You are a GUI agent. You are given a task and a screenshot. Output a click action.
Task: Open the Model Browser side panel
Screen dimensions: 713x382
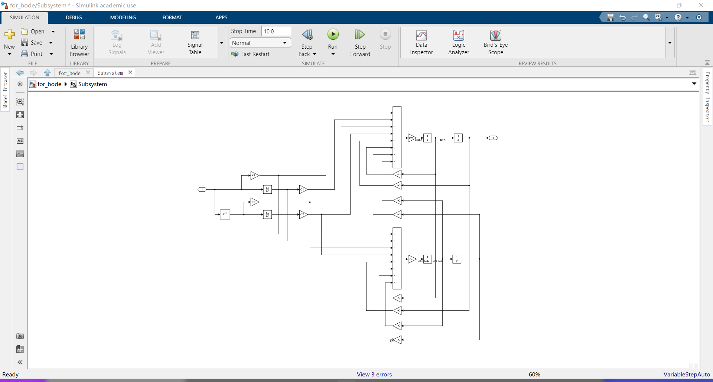click(x=5, y=90)
